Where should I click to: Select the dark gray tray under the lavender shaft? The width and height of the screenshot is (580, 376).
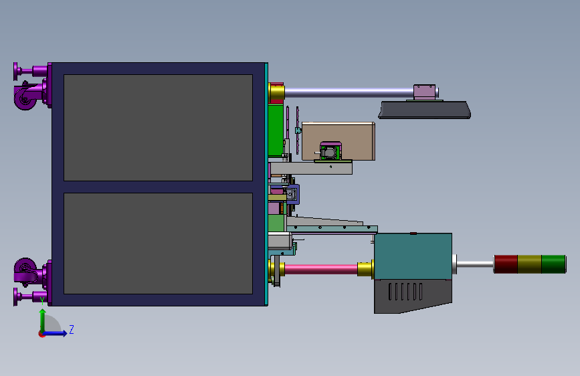point(424,110)
